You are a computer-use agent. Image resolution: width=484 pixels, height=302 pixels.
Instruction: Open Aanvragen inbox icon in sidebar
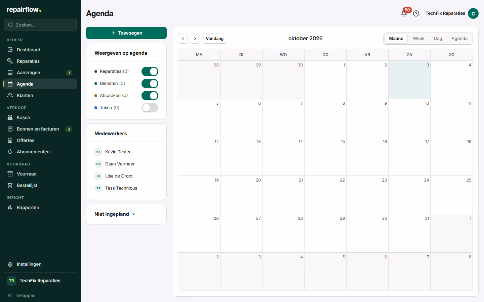tap(10, 72)
